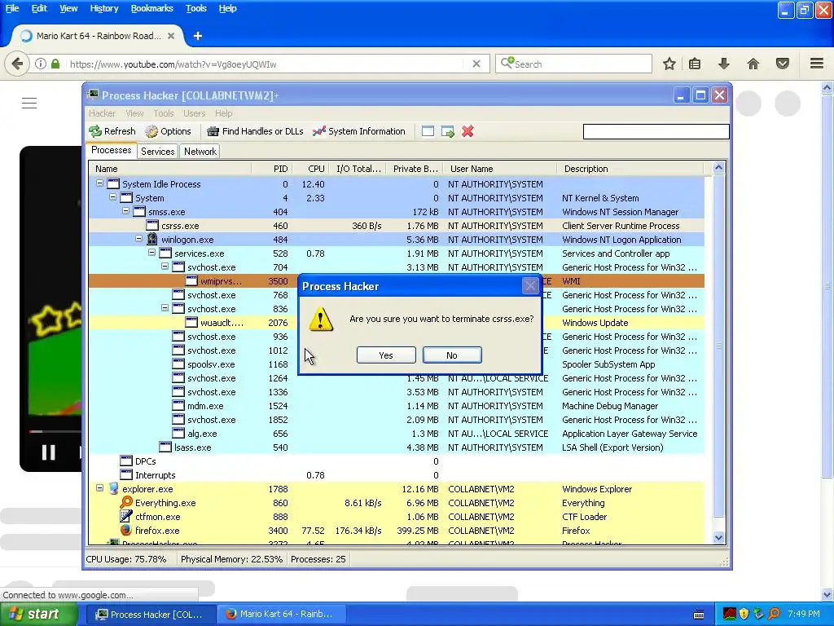The image size is (834, 626).
Task: Click the firefox.exe process icon
Action: [x=125, y=530]
